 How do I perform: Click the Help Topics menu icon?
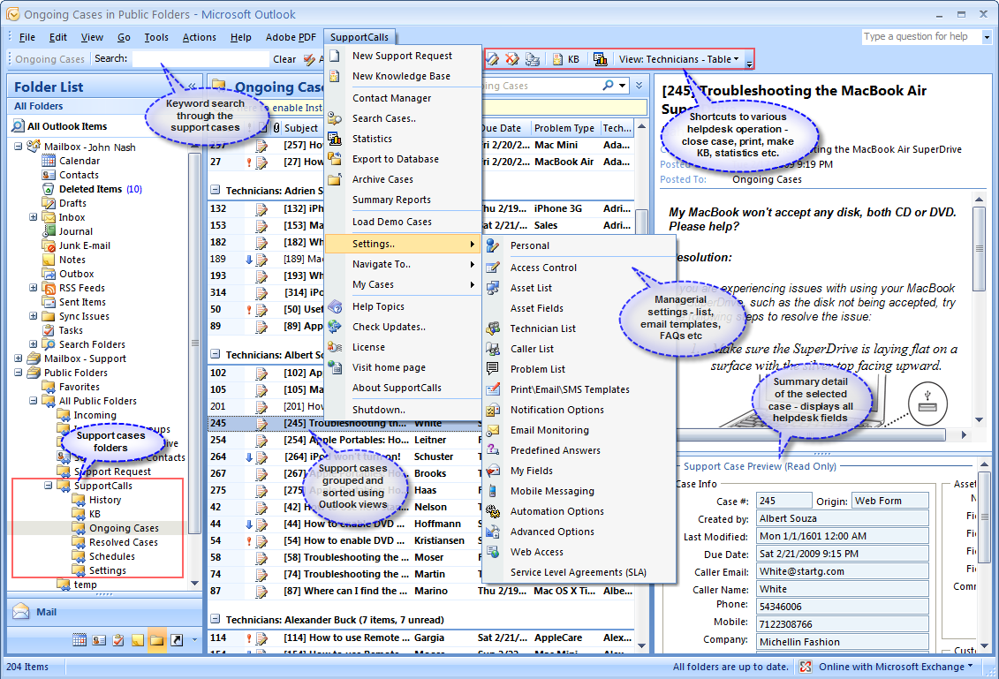[335, 306]
